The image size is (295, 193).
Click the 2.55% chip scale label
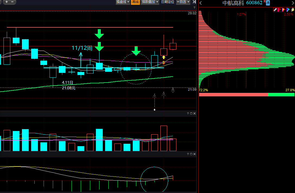(288, 14)
